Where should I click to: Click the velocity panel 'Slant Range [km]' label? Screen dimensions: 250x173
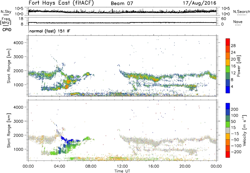9,131
